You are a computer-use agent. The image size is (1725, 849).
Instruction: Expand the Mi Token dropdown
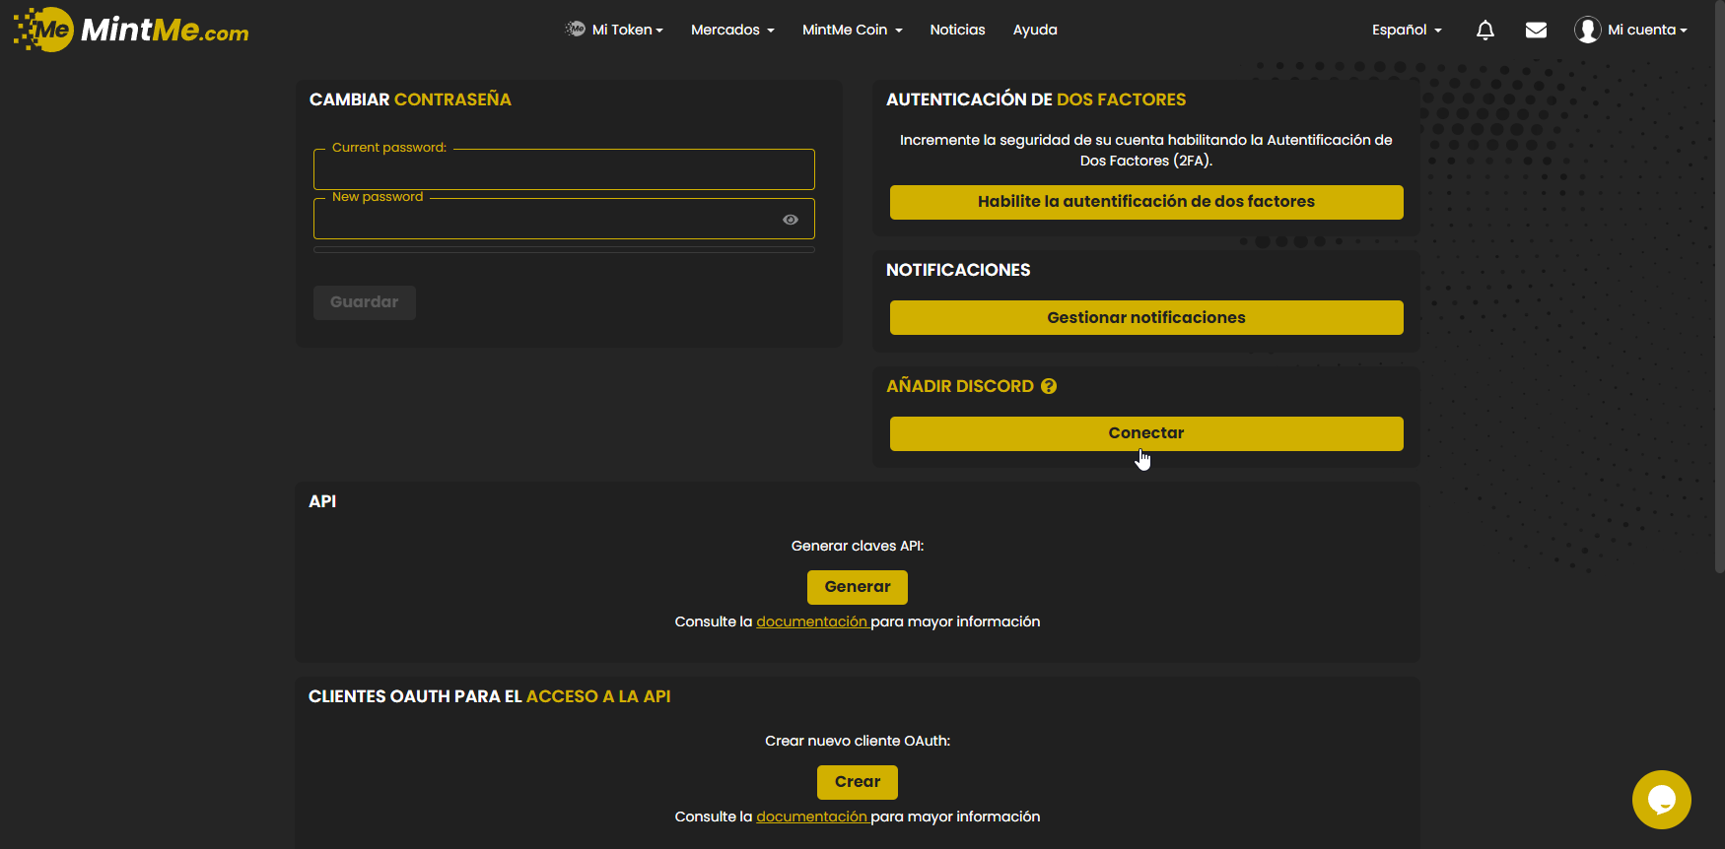pos(628,31)
